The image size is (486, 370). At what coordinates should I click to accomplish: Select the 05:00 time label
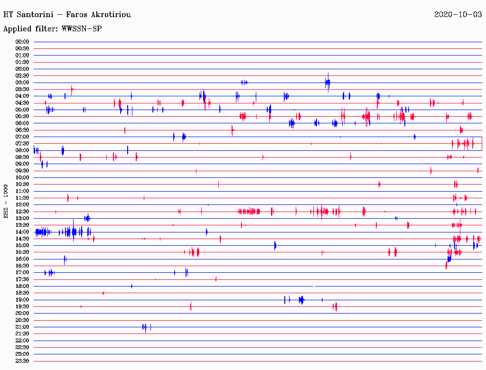(22, 110)
